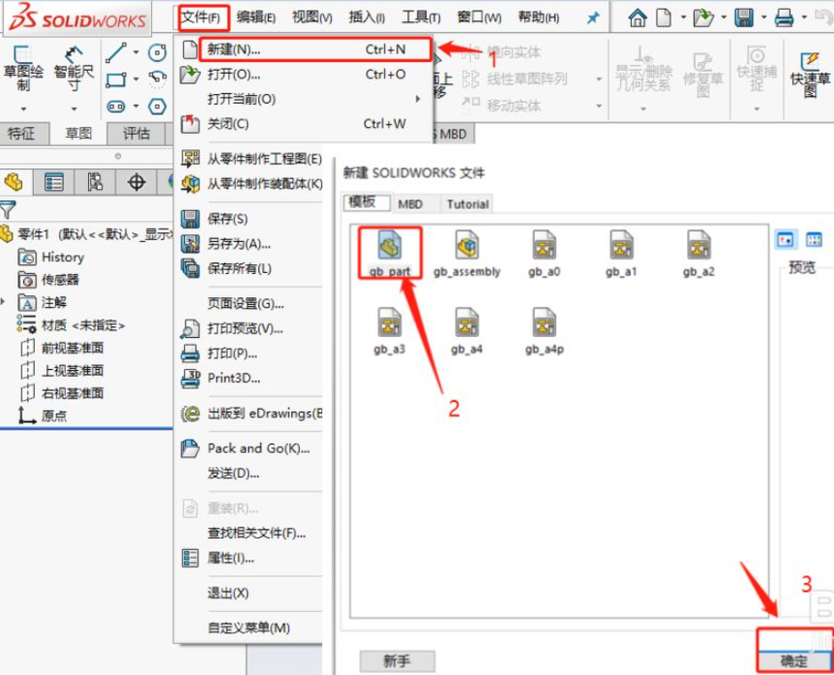Choose 从零件制作工程图(E) menu entry

pos(251,159)
